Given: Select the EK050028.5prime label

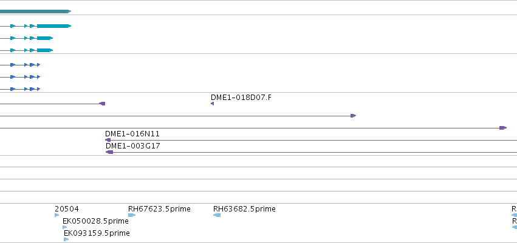Looking at the screenshot, I should pos(95,221).
